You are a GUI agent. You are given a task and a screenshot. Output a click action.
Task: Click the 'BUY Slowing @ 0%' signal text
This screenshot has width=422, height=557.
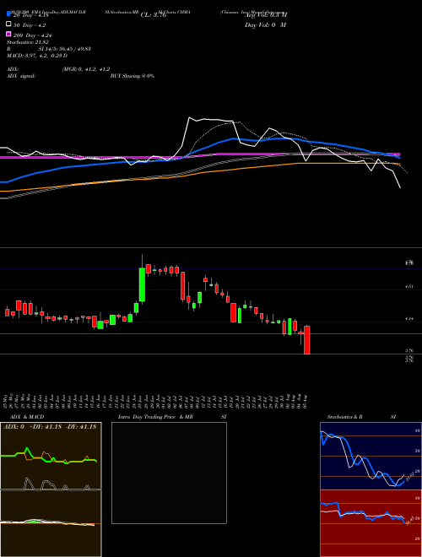(133, 76)
